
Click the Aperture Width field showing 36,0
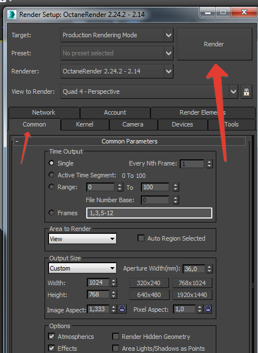194,269
